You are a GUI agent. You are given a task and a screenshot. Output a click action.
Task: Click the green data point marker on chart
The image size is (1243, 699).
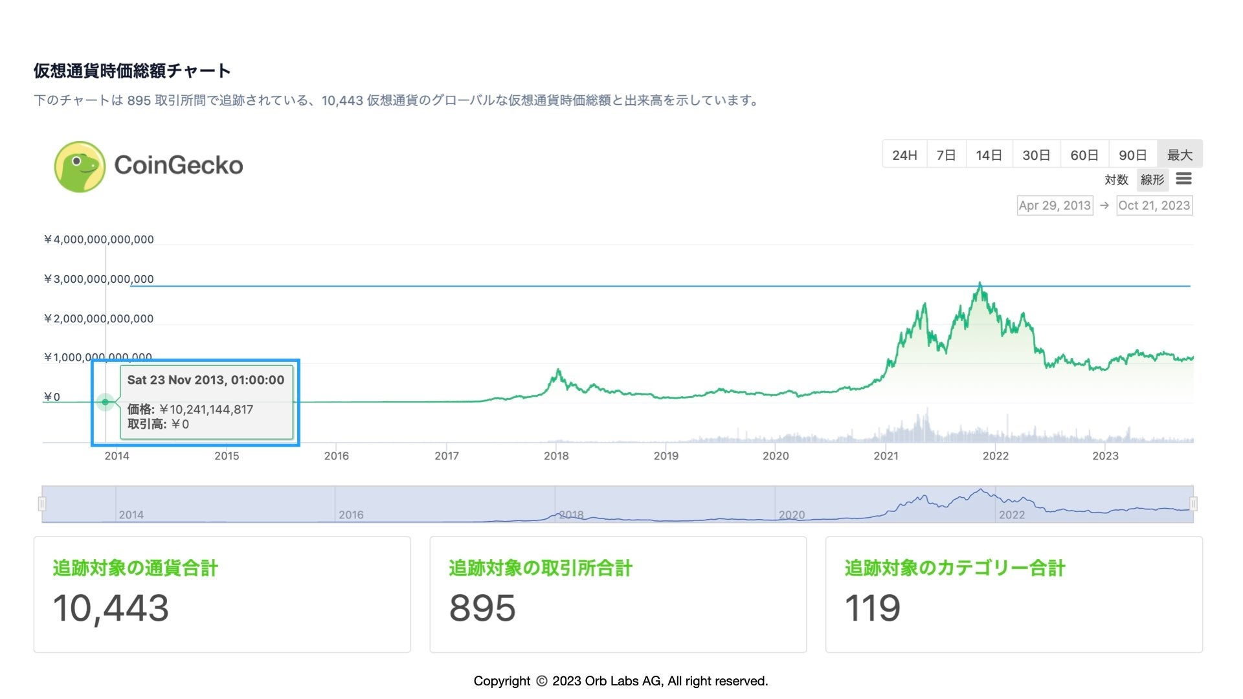point(106,402)
